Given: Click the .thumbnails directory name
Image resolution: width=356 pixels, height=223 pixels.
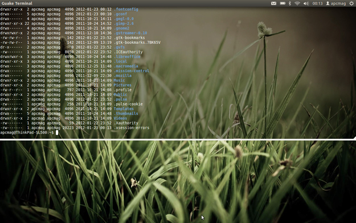Looking at the screenshot, I should (126, 113).
